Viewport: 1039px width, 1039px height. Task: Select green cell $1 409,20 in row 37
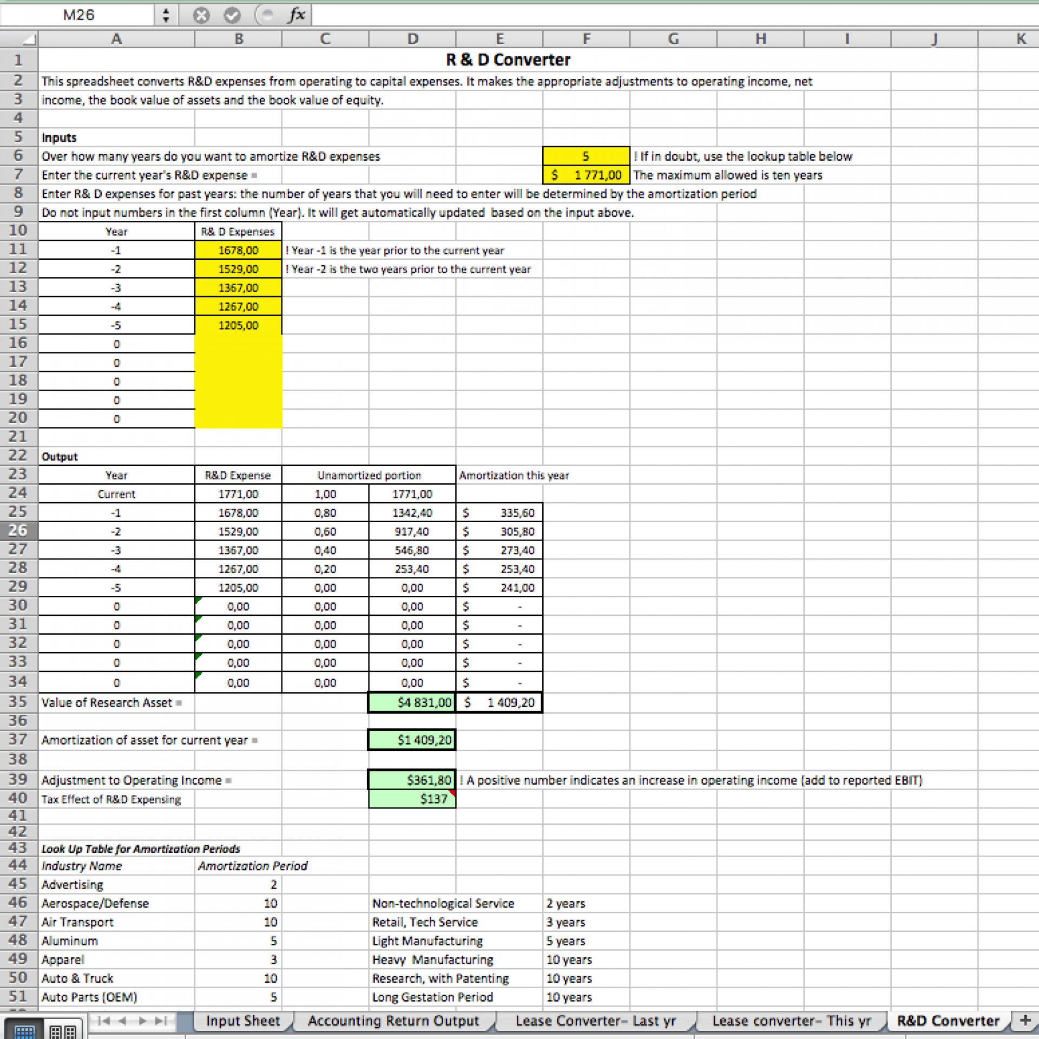(x=412, y=740)
